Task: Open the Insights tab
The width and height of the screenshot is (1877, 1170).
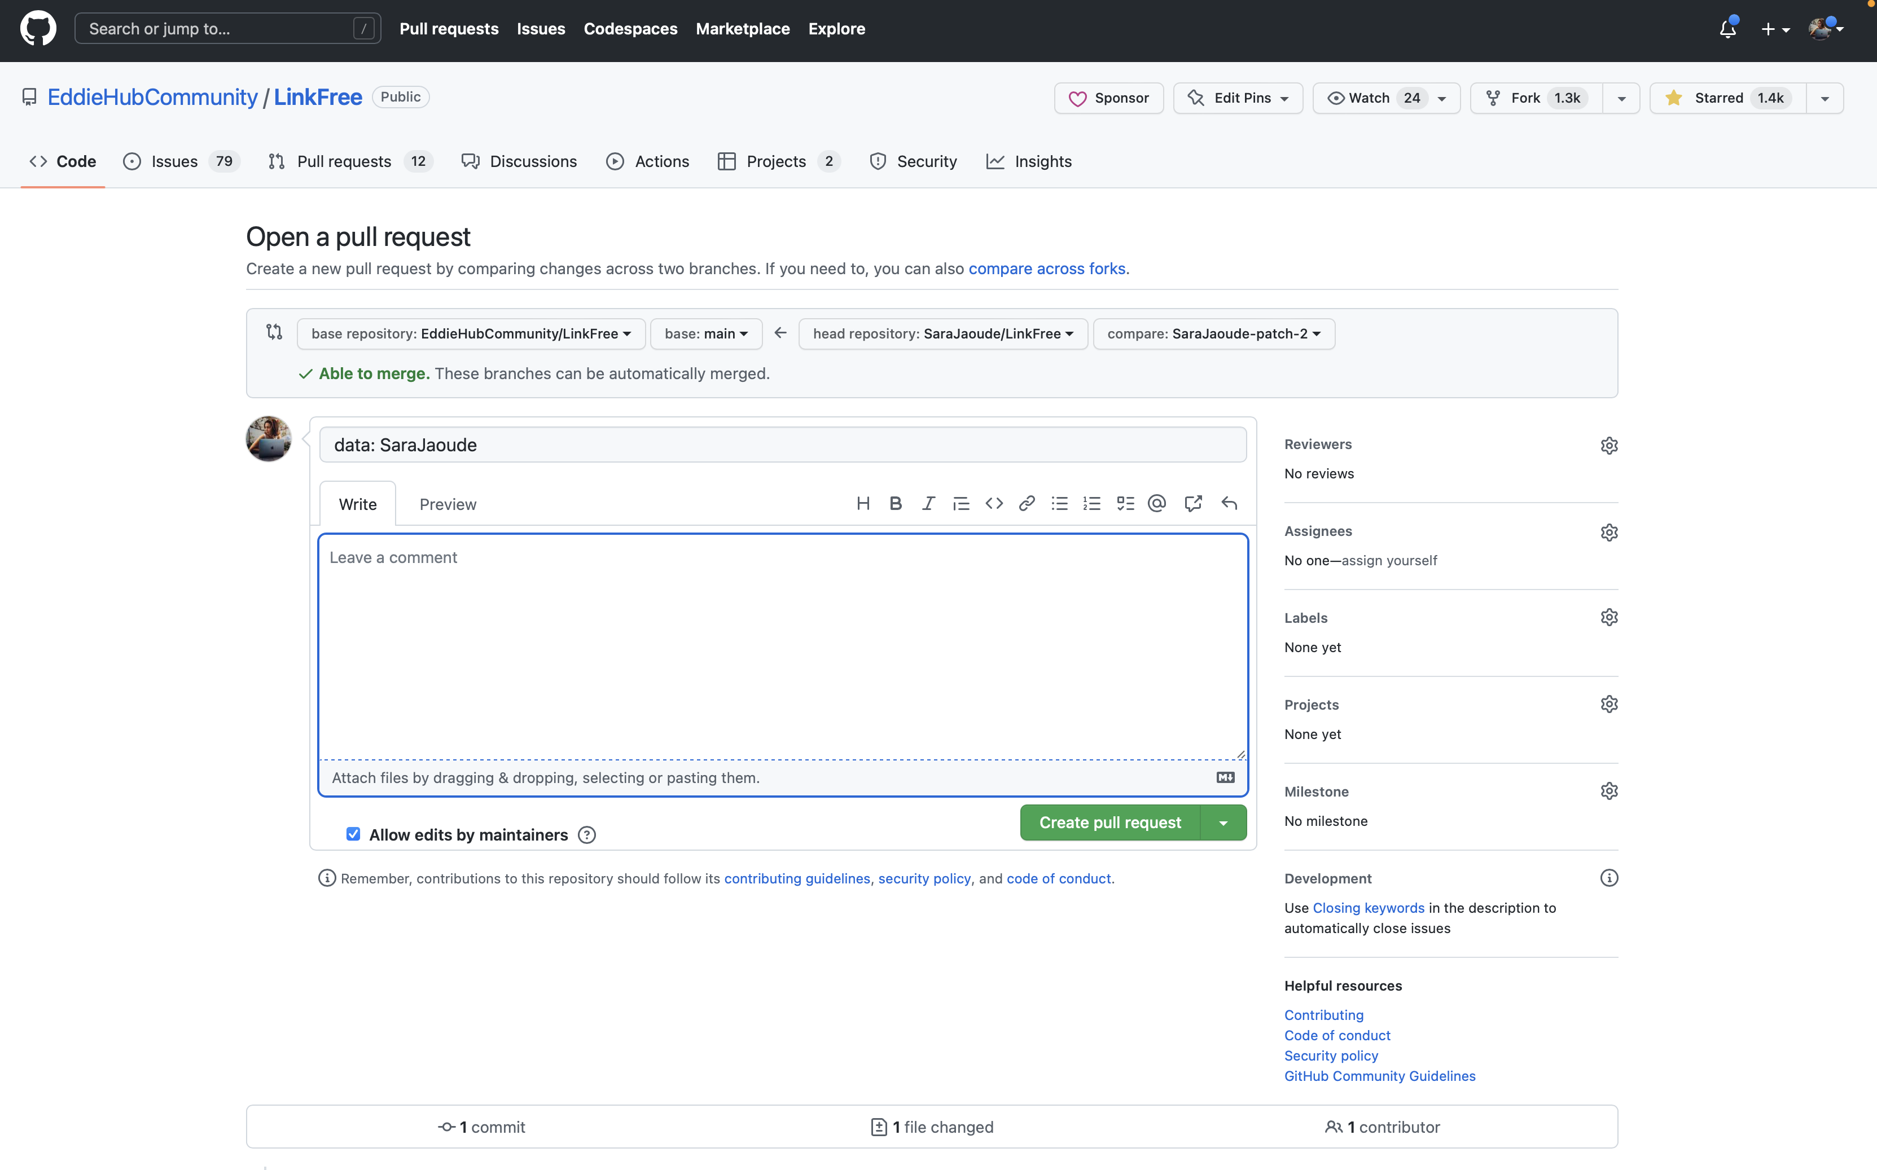Action: point(1029,161)
